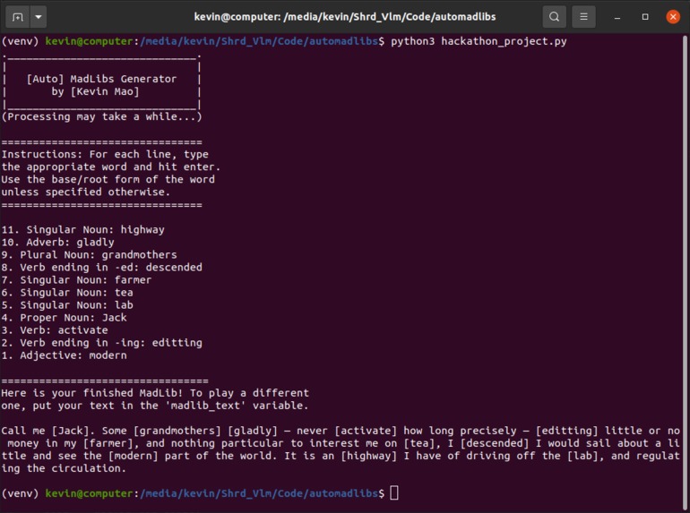The height and width of the screenshot is (513, 690).
Task: Click 'Instructions: For each line, type' line
Action: tap(105, 154)
